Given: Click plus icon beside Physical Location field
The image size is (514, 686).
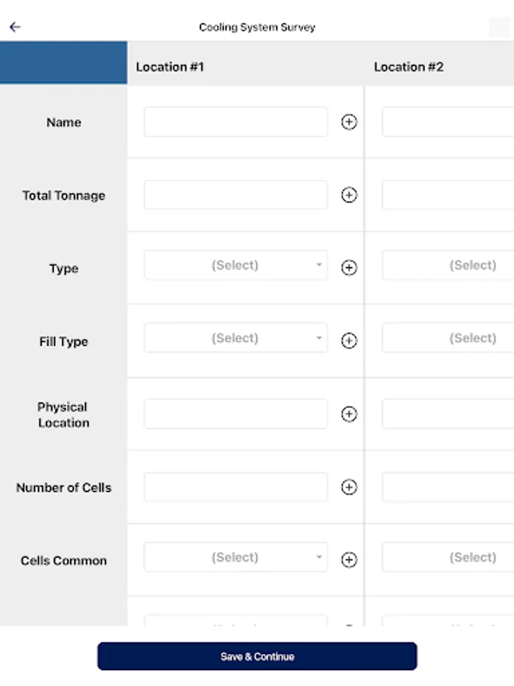Looking at the screenshot, I should pyautogui.click(x=349, y=414).
